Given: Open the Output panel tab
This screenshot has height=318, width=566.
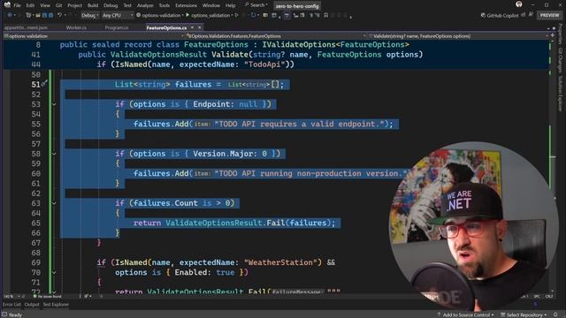Looking at the screenshot, I should 32,305.
